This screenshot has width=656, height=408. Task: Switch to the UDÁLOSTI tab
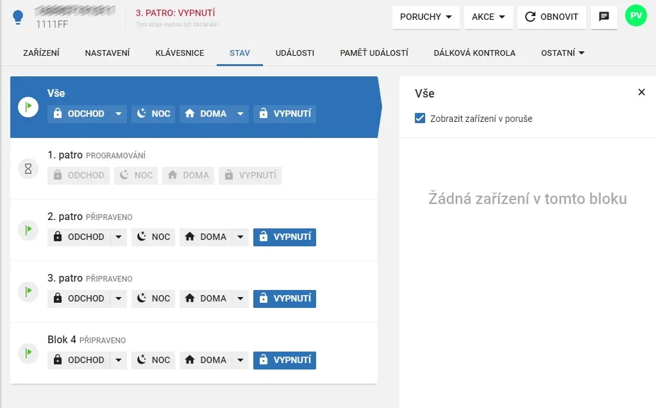[295, 53]
